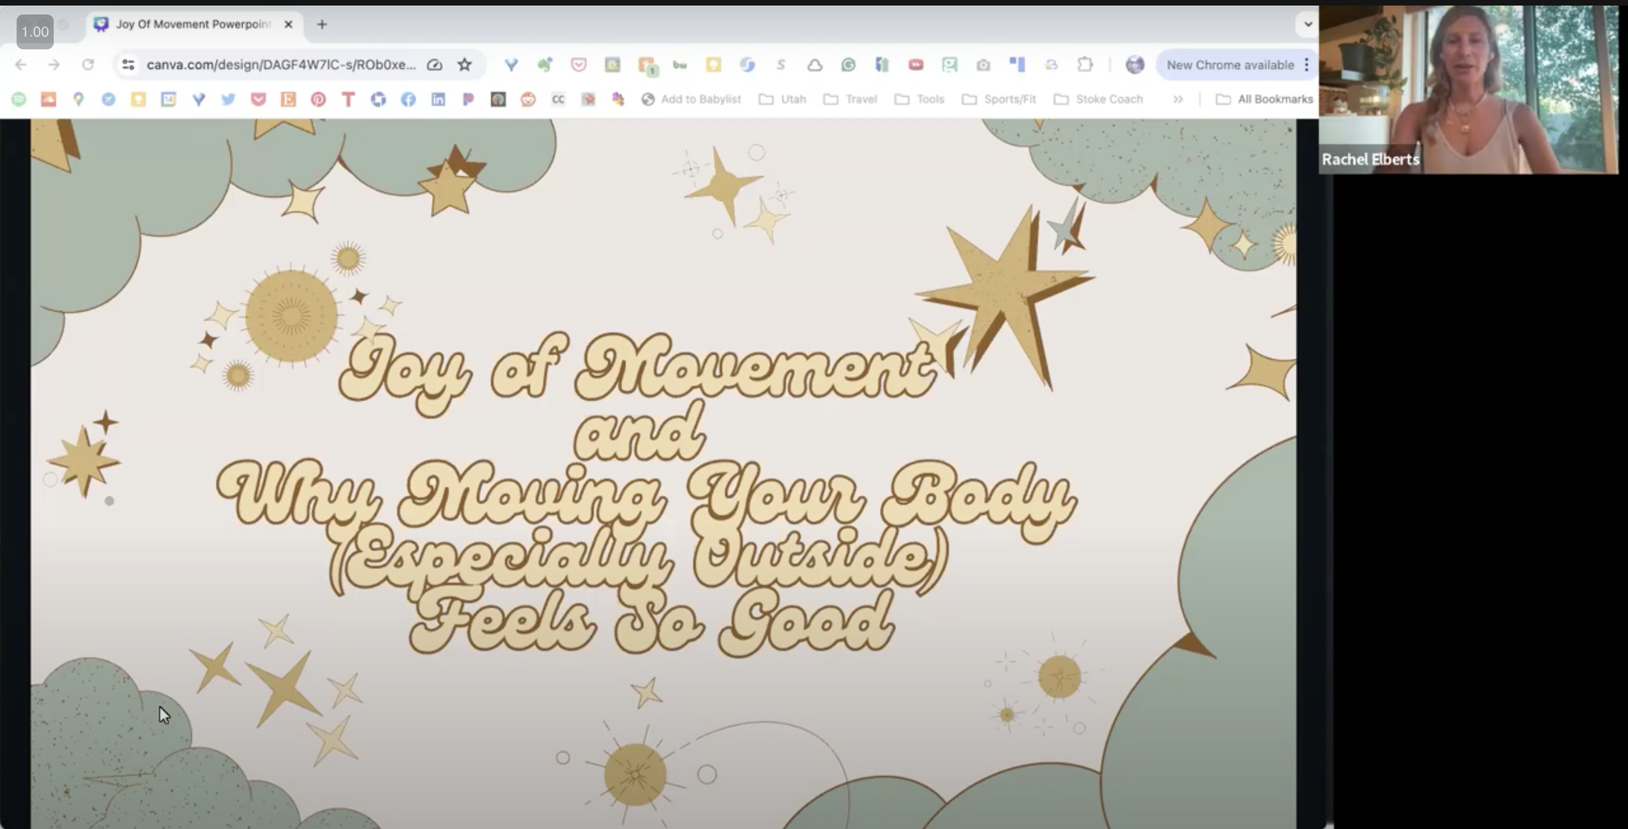
Task: Click the Pocket extension icon in toolbar
Action: coord(578,64)
